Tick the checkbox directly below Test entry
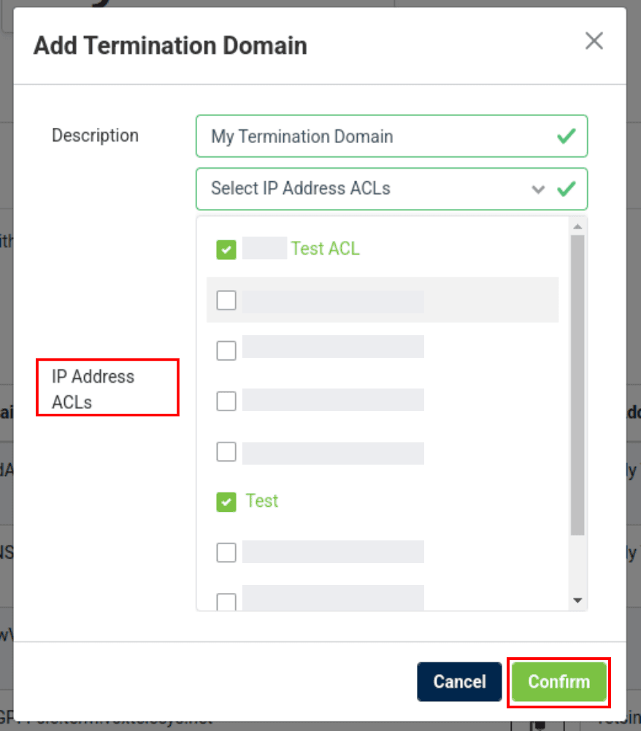 [226, 553]
